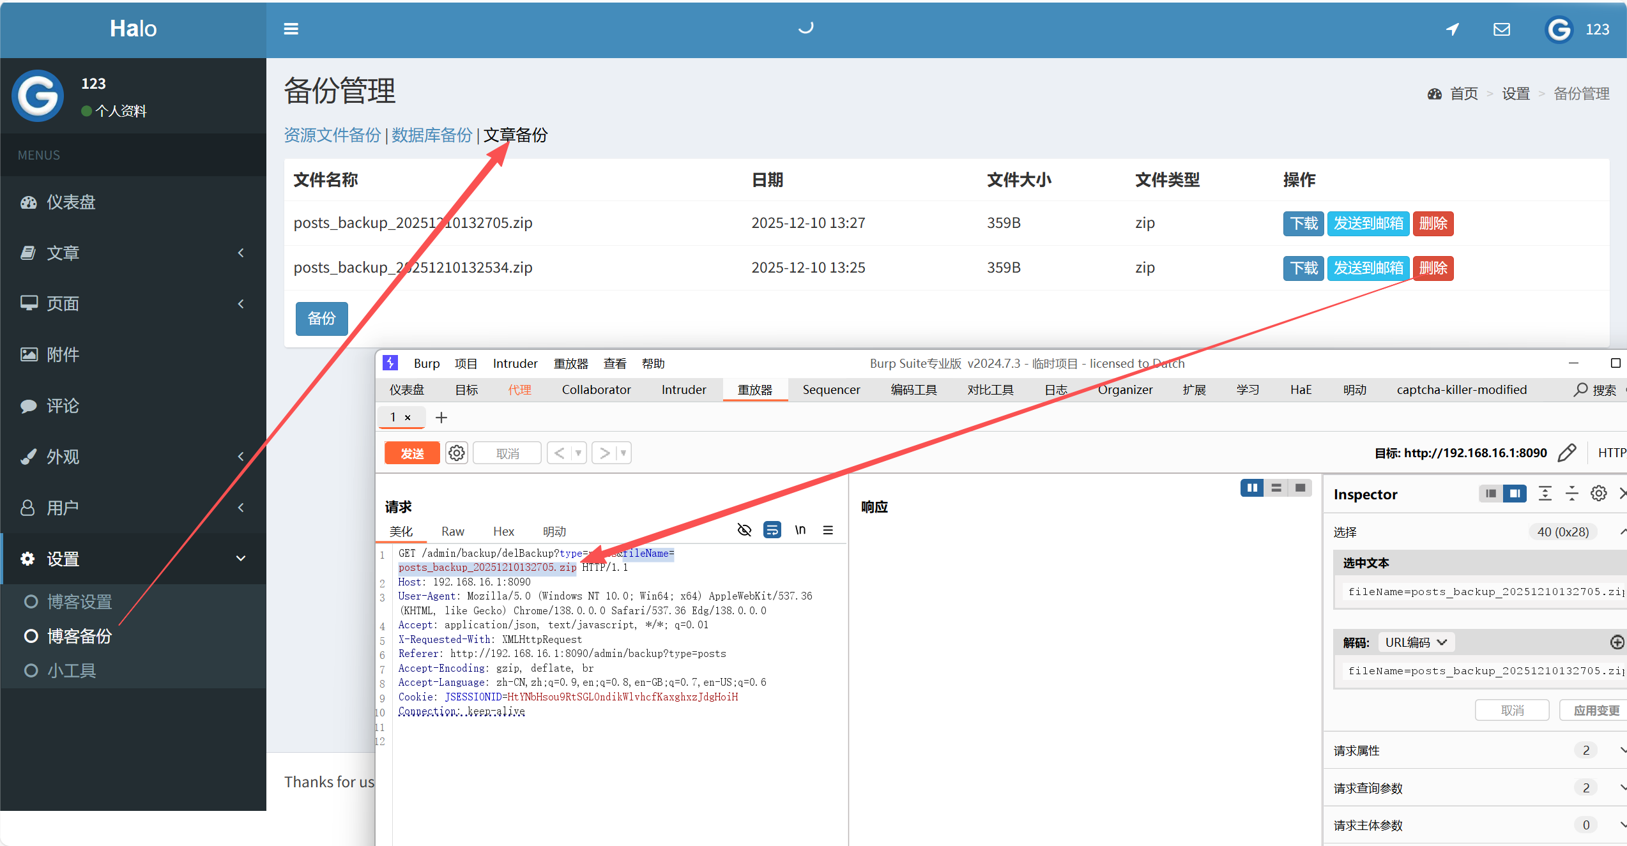Click the envelope mail icon in top bar

tap(1501, 29)
